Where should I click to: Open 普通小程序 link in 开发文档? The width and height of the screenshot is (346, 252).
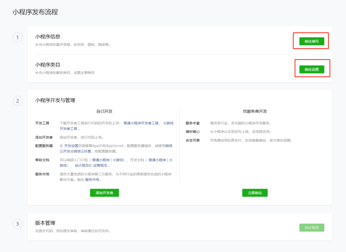(x=157, y=160)
